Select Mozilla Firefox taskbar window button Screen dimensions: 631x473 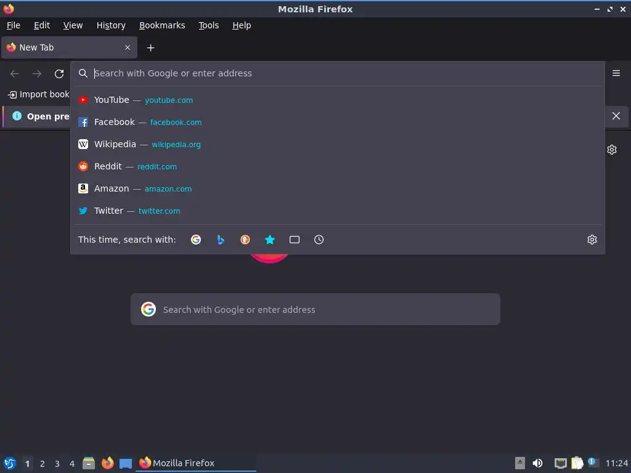point(196,463)
